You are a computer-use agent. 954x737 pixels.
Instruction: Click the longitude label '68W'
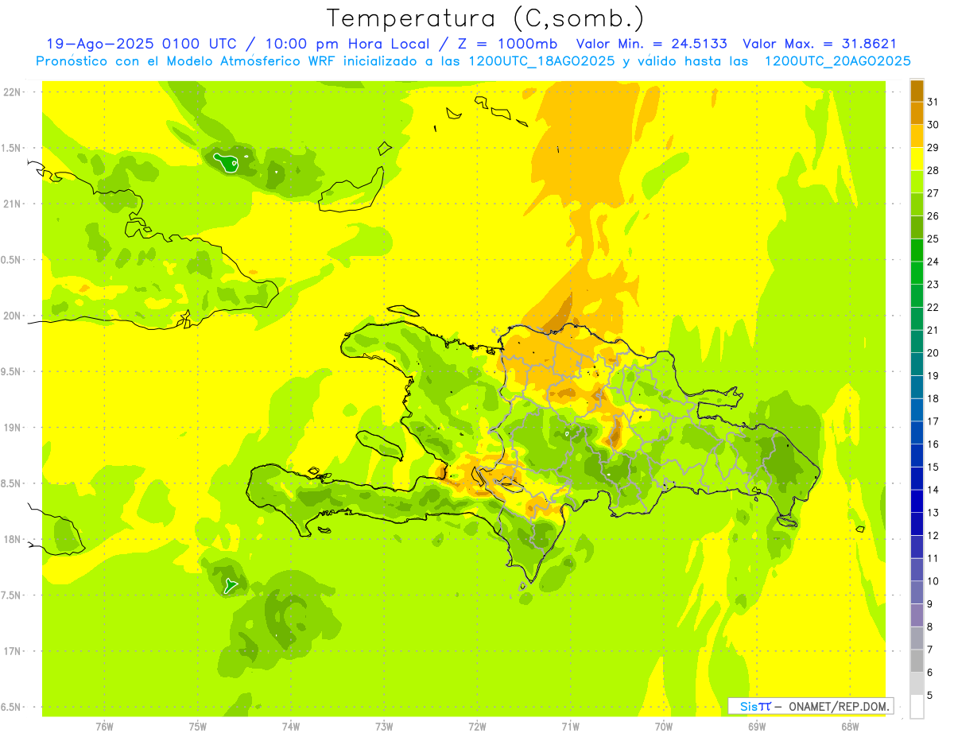coord(850,726)
